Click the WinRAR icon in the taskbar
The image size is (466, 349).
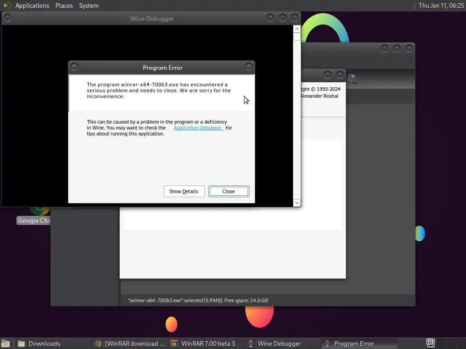174,344
